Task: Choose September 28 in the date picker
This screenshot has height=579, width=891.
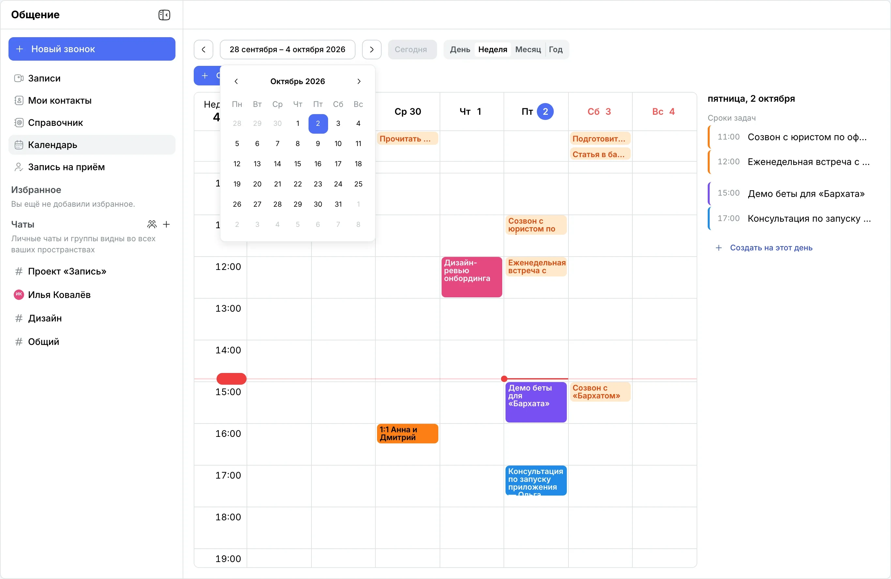Action: [237, 124]
